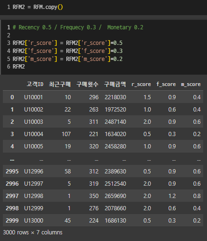Click the code line multiplying f_score by 0.3

68,51
